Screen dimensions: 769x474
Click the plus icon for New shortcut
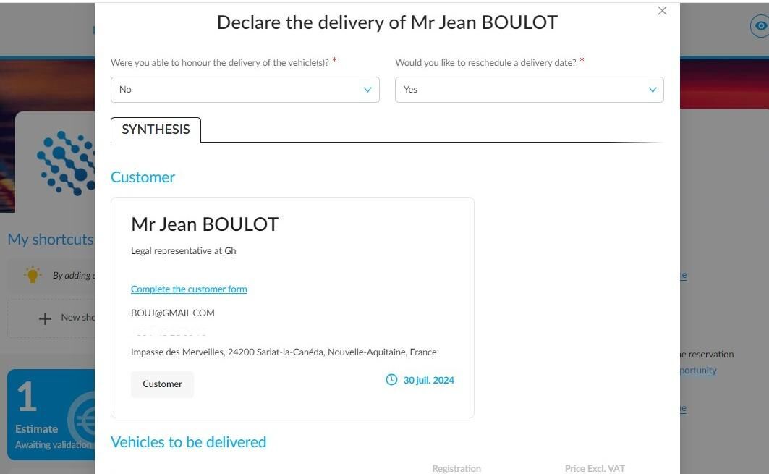point(45,318)
